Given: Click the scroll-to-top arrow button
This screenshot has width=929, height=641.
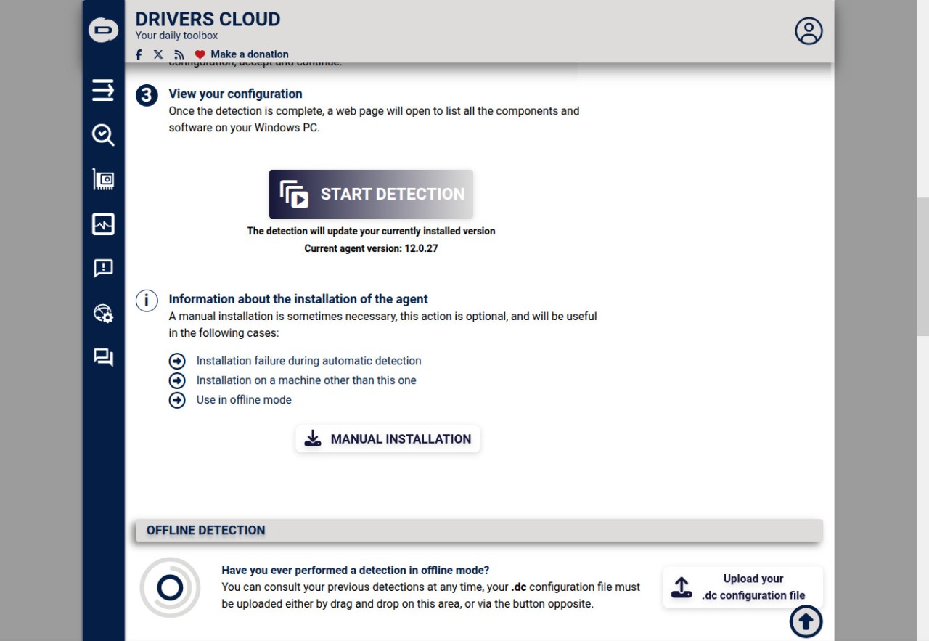Looking at the screenshot, I should pos(806,621).
